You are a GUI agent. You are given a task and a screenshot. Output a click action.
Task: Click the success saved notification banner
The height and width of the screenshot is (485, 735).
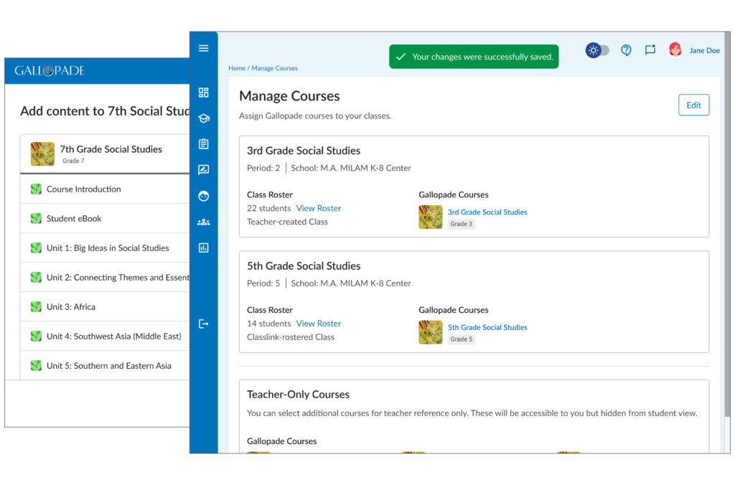tap(474, 57)
